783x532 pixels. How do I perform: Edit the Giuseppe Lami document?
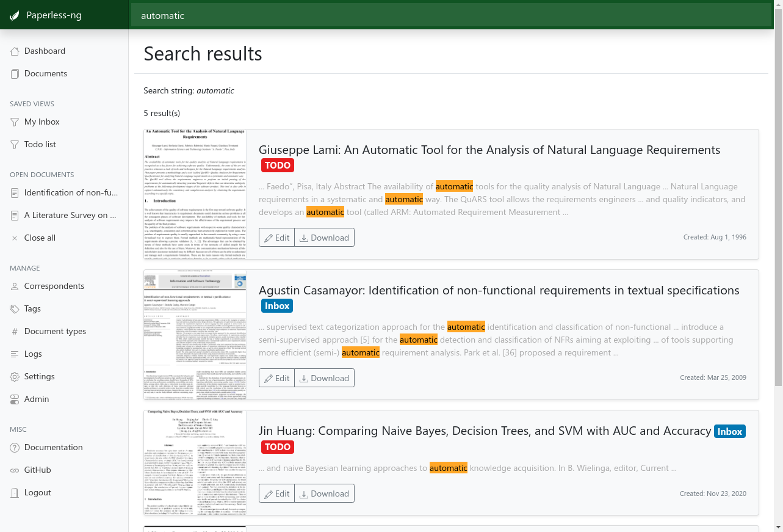click(276, 238)
